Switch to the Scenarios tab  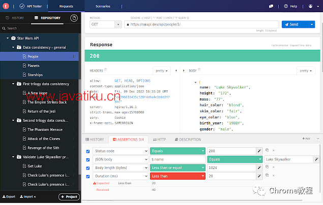click(103, 6)
